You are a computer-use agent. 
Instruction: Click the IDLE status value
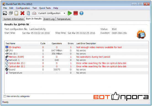[114, 29]
